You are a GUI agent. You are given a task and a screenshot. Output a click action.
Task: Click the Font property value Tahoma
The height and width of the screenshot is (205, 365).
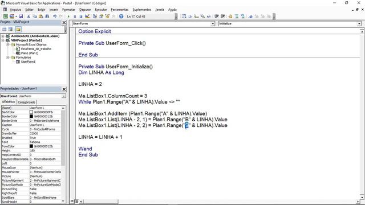tap(45, 142)
